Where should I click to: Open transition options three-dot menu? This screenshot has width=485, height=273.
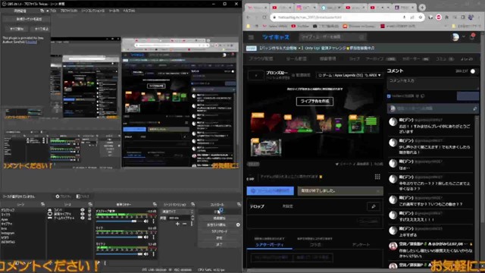[x=192, y=224]
